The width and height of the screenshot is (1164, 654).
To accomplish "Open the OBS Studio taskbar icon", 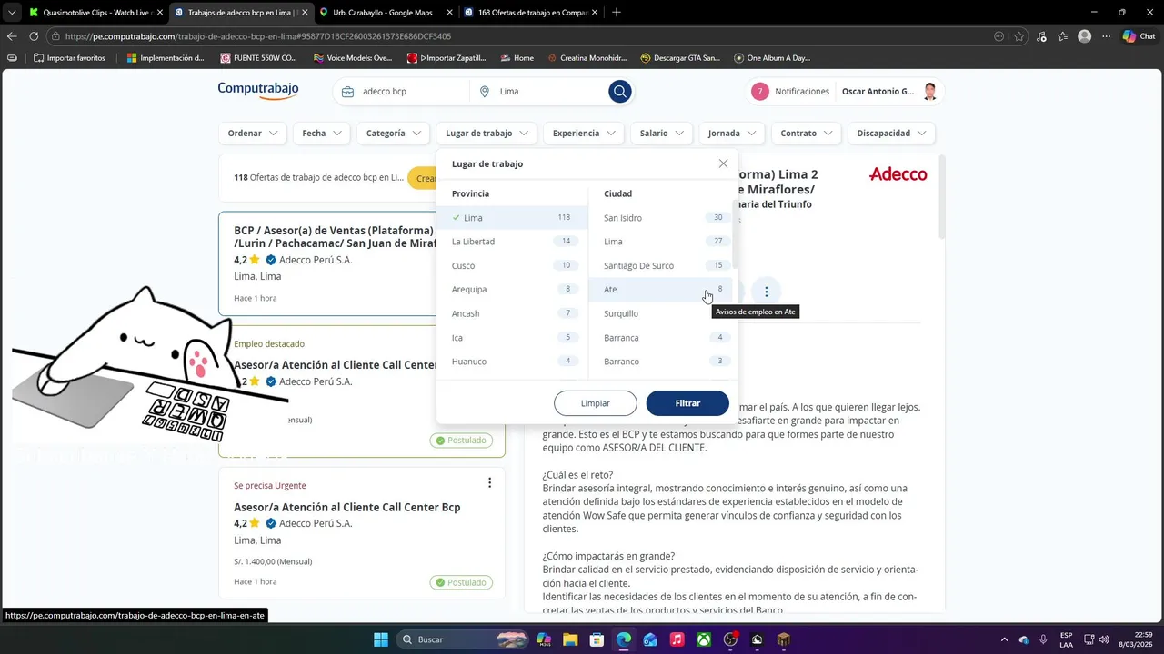I will tap(730, 639).
